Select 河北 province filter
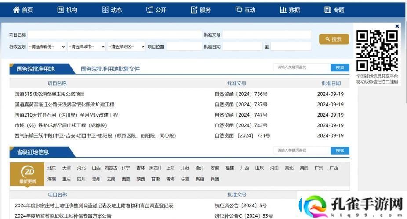 click(81, 168)
